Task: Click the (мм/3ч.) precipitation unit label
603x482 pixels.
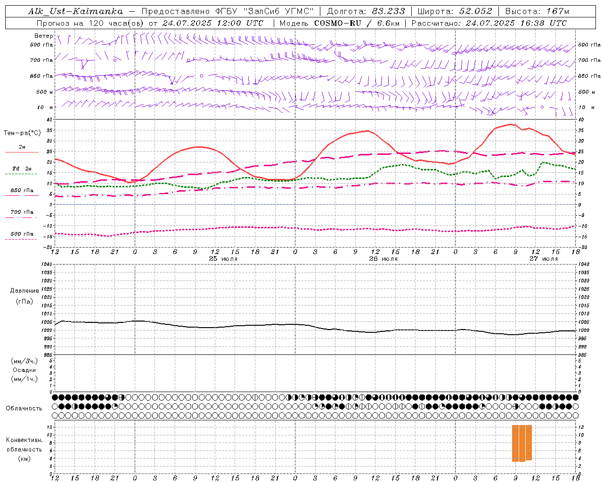Action: coord(24,361)
